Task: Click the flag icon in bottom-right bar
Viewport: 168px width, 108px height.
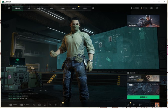Action: pos(134,105)
